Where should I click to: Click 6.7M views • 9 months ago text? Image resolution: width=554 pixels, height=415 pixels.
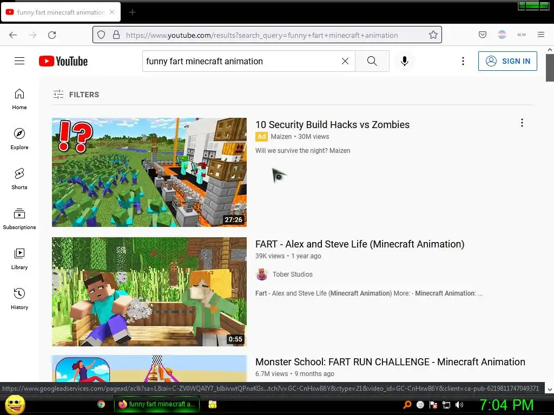click(295, 374)
